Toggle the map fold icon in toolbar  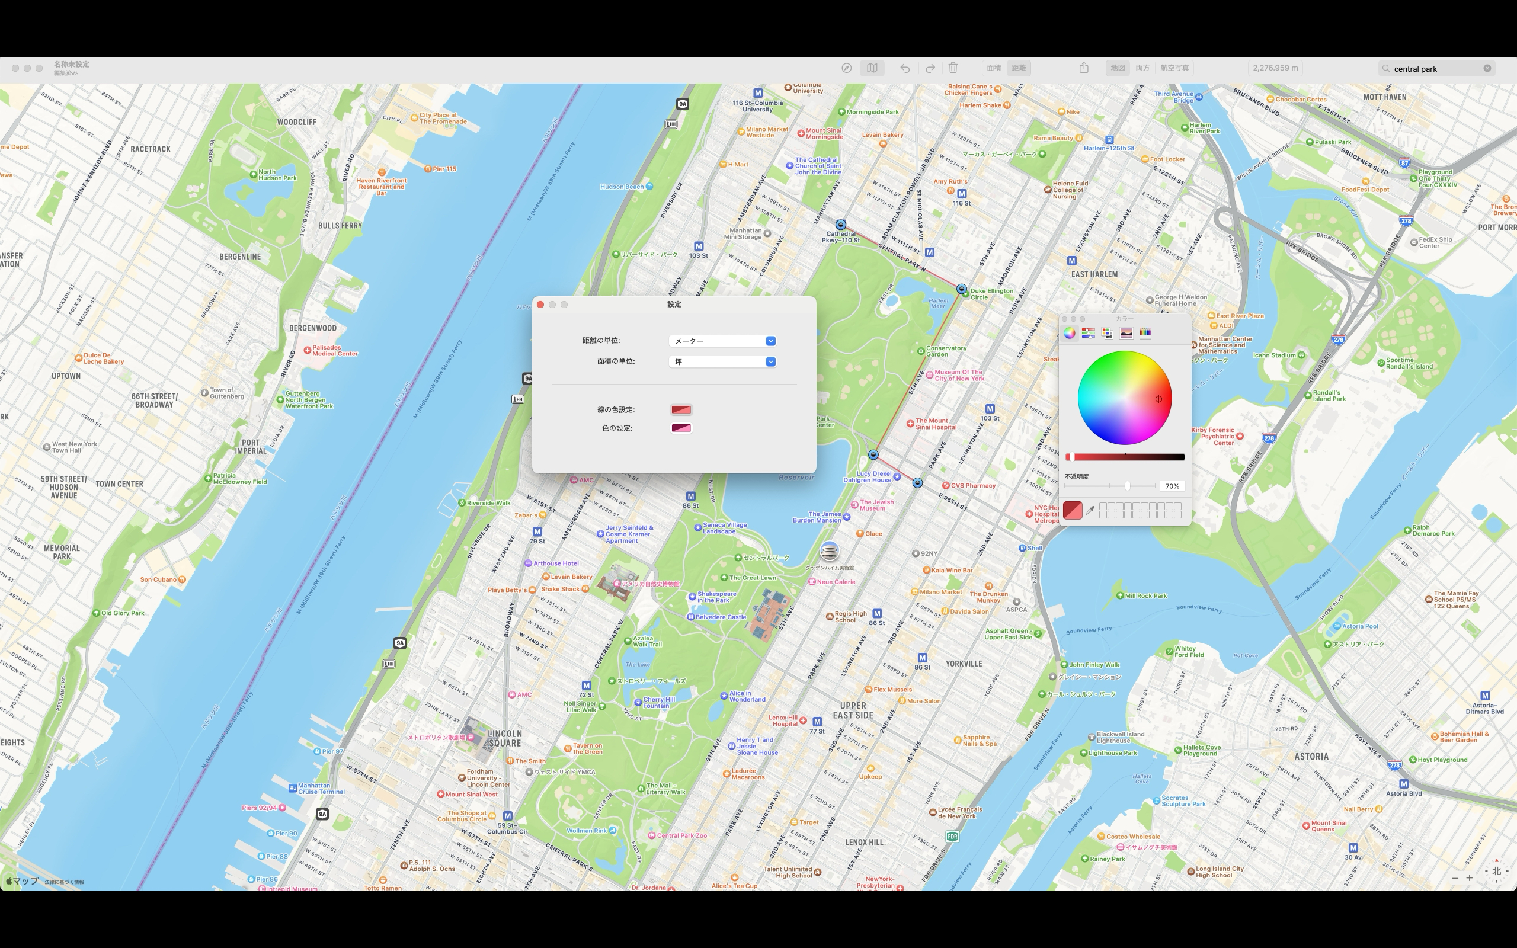(x=872, y=68)
